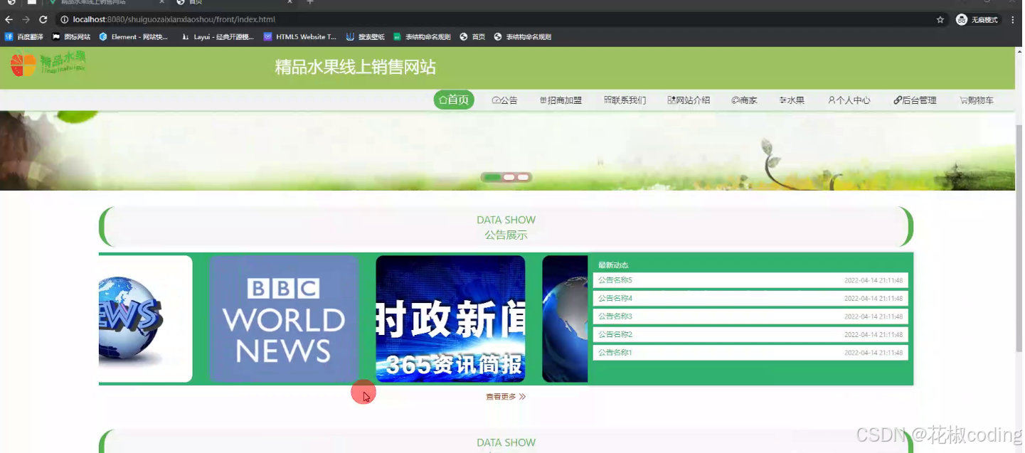Click the banner carousel image
The height and width of the screenshot is (453, 1025).
(x=507, y=150)
